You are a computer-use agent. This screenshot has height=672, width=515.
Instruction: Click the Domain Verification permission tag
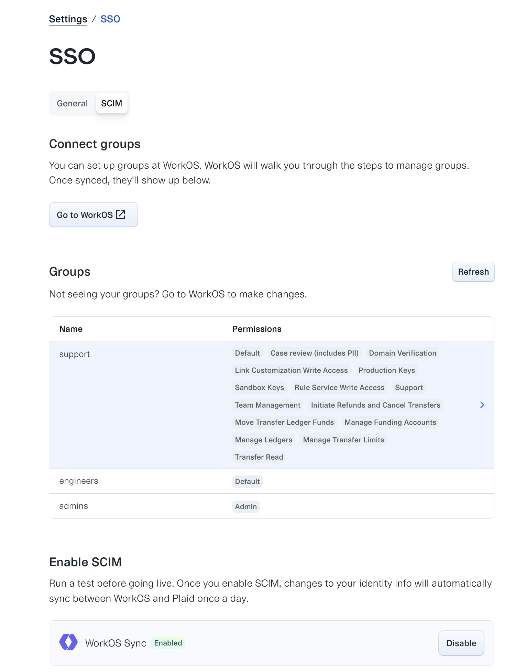[x=402, y=353]
